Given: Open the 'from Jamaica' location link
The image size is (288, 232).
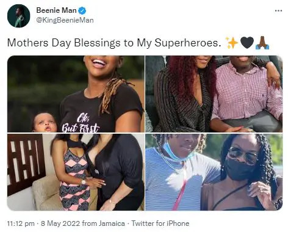Looking at the screenshot, I should point(103,223).
